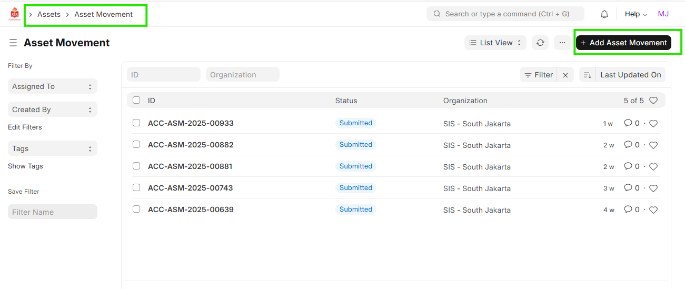Click heart icon in list header

[x=653, y=101]
